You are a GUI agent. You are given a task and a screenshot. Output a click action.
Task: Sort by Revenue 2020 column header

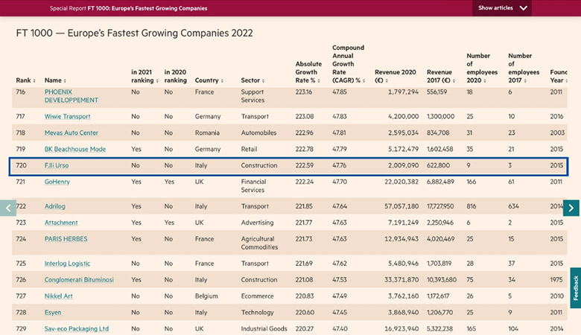[396, 76]
